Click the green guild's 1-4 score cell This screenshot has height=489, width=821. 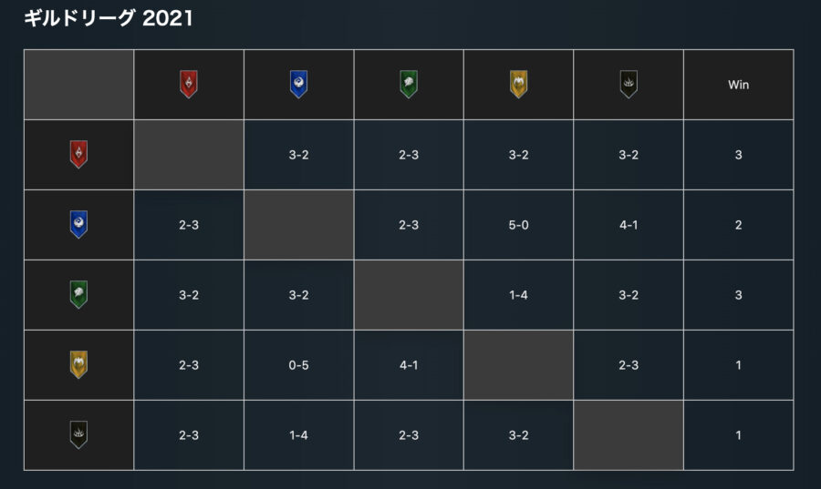518,295
